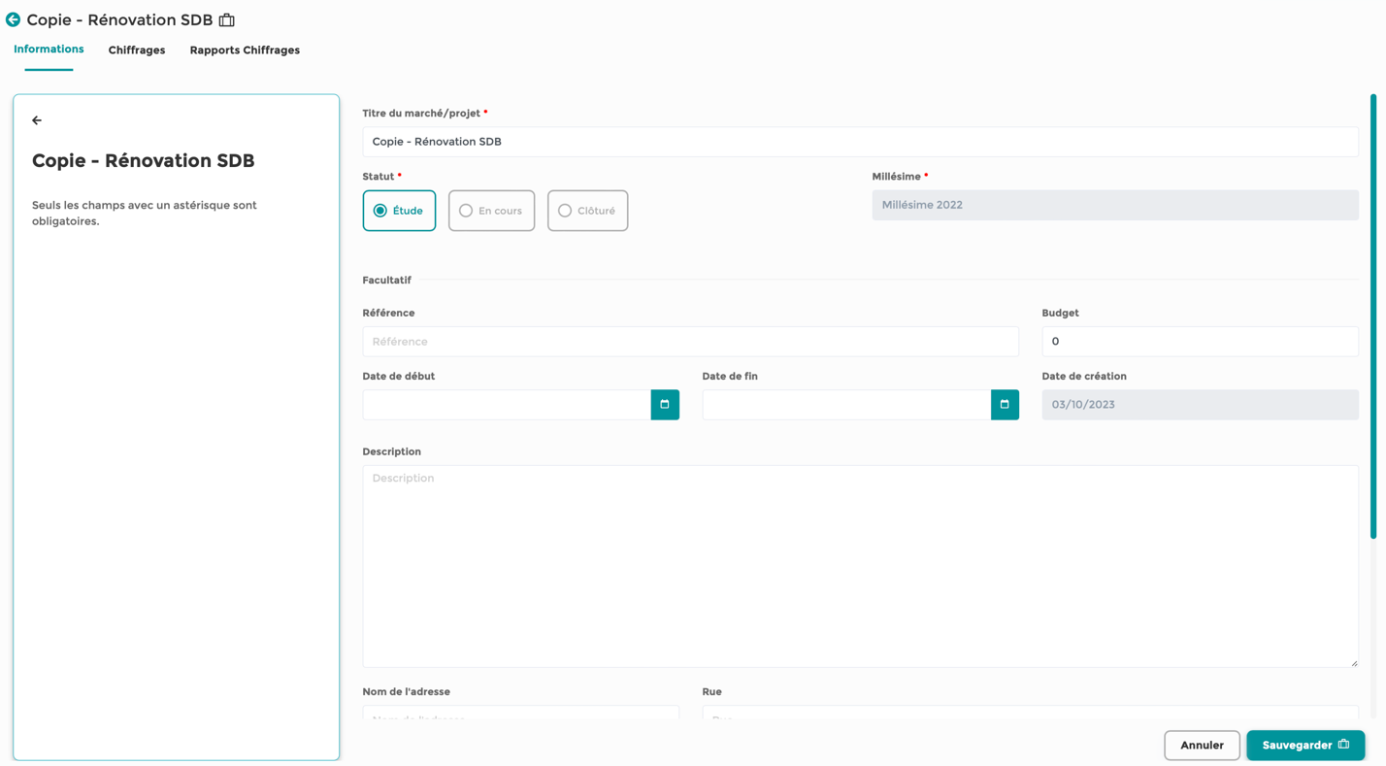Click the left panel heading Copie - Rénovation SDB
The height and width of the screenshot is (766, 1386).
coord(144,161)
